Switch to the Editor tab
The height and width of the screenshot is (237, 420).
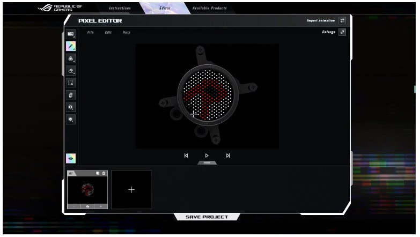coord(165,8)
